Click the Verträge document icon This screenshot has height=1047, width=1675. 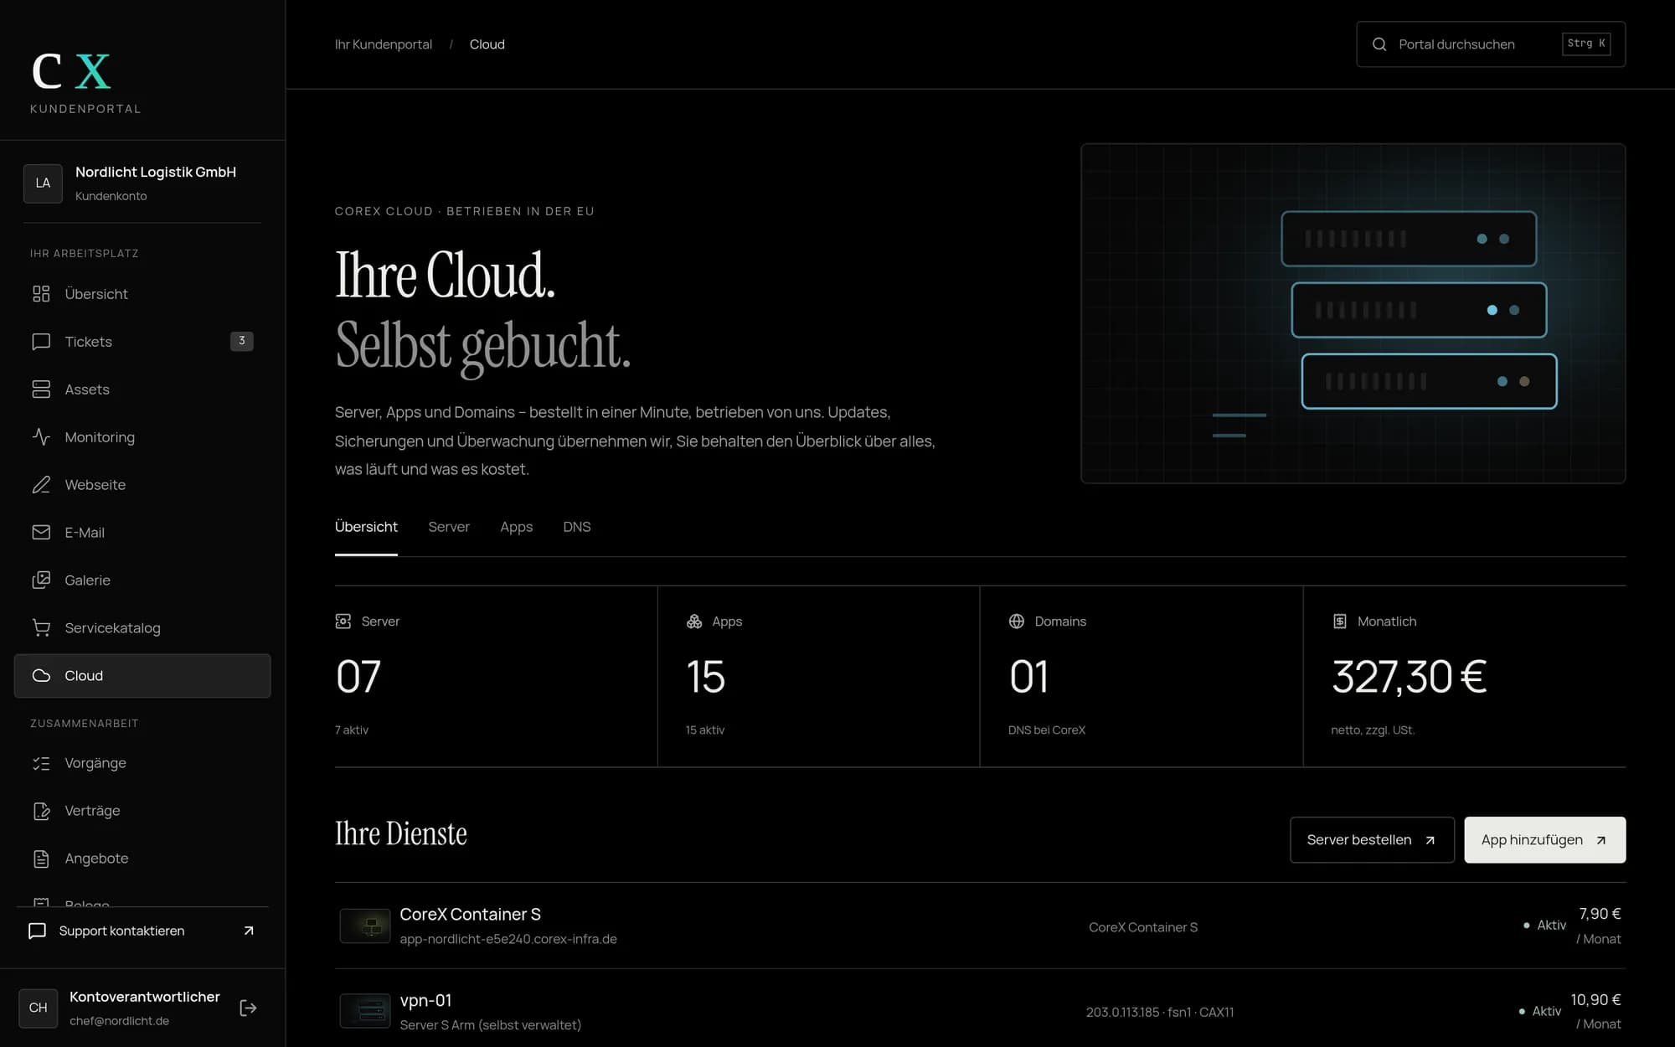pos(41,811)
